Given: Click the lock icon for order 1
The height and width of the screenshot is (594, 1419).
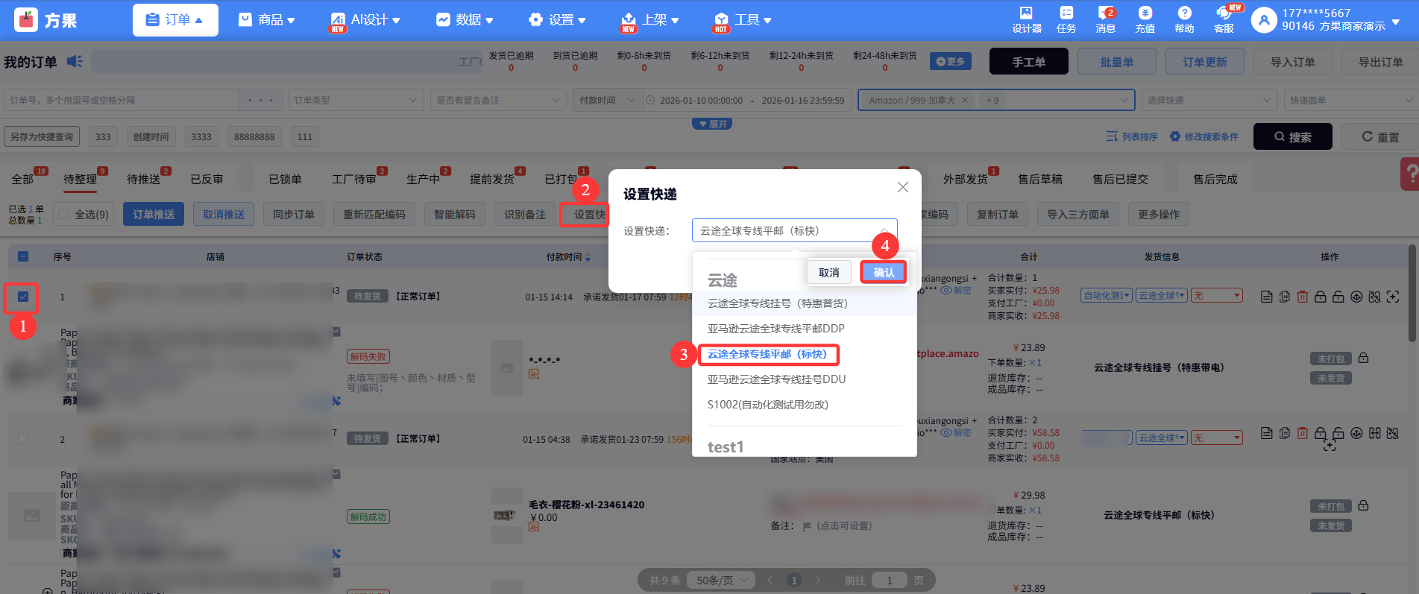Looking at the screenshot, I should click(1320, 297).
